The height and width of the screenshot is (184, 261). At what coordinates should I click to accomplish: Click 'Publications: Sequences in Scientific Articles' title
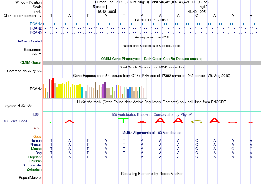[x=152, y=46]
